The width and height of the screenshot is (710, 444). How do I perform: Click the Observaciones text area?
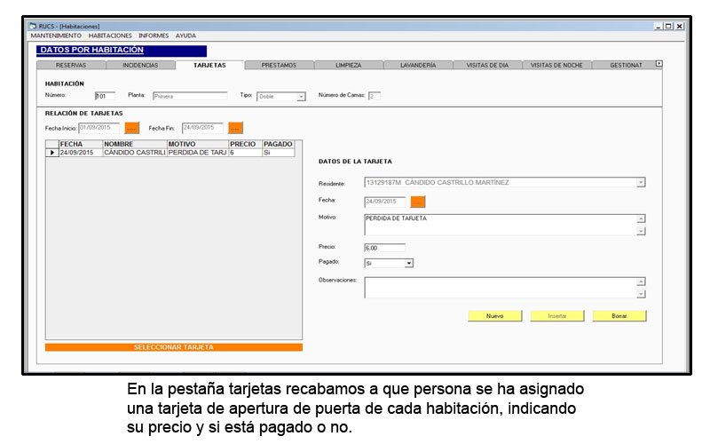[501, 288]
